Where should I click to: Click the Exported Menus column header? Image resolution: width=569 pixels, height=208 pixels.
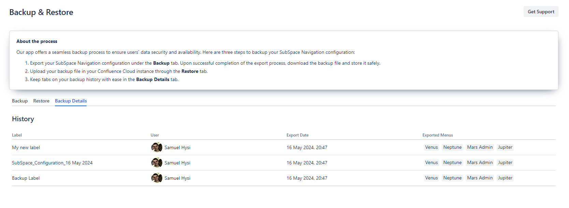pos(437,135)
